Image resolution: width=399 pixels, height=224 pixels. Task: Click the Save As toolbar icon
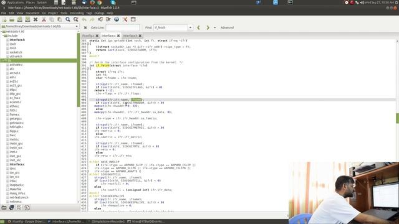pyautogui.click(x=27, y=19)
